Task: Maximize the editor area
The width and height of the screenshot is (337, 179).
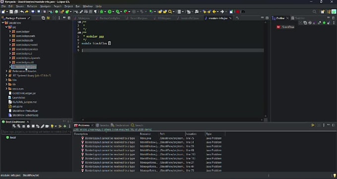Action: click(x=267, y=18)
